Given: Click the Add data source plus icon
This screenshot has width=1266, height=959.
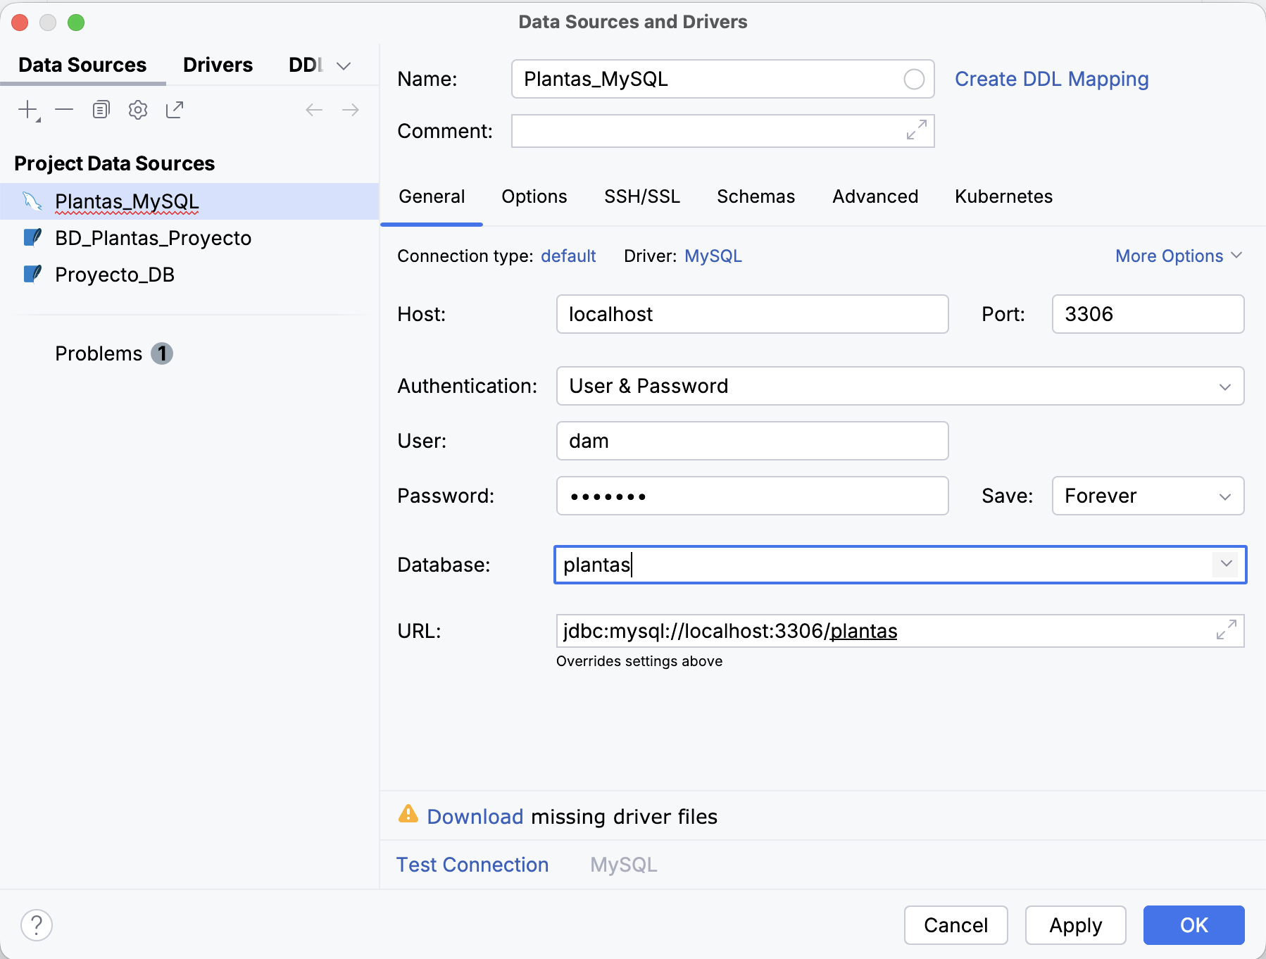Looking at the screenshot, I should tap(29, 110).
